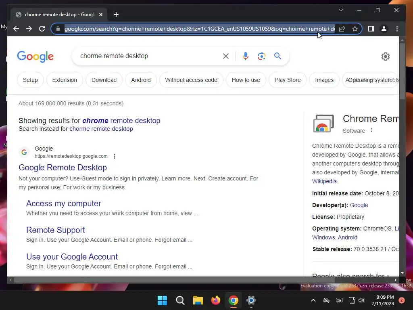Image resolution: width=413 pixels, height=310 pixels.
Task: Open the Android operating system link
Action: pyautogui.click(x=347, y=237)
